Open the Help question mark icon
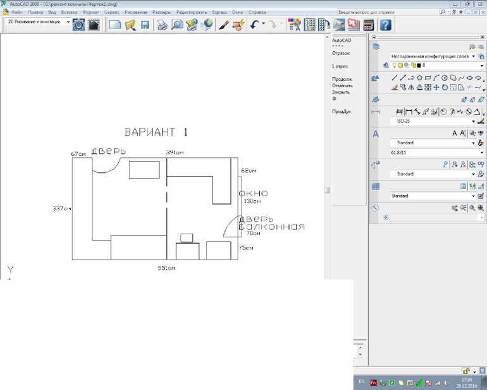This screenshot has width=487, height=390. click(385, 25)
